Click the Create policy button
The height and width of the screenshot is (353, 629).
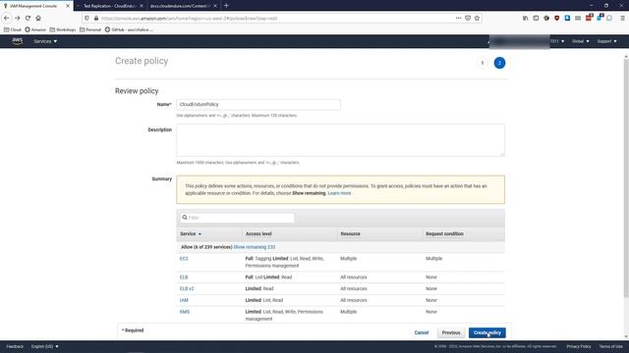pos(487,332)
